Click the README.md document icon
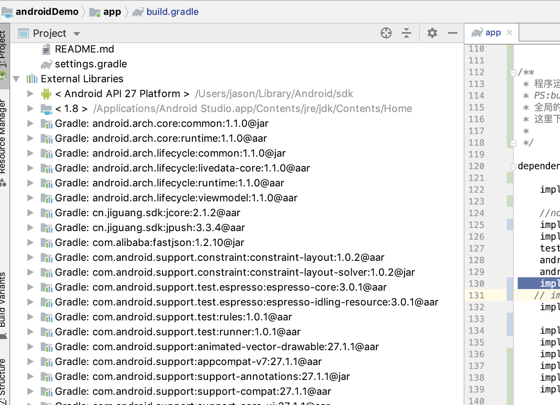The image size is (560, 405). (x=46, y=49)
